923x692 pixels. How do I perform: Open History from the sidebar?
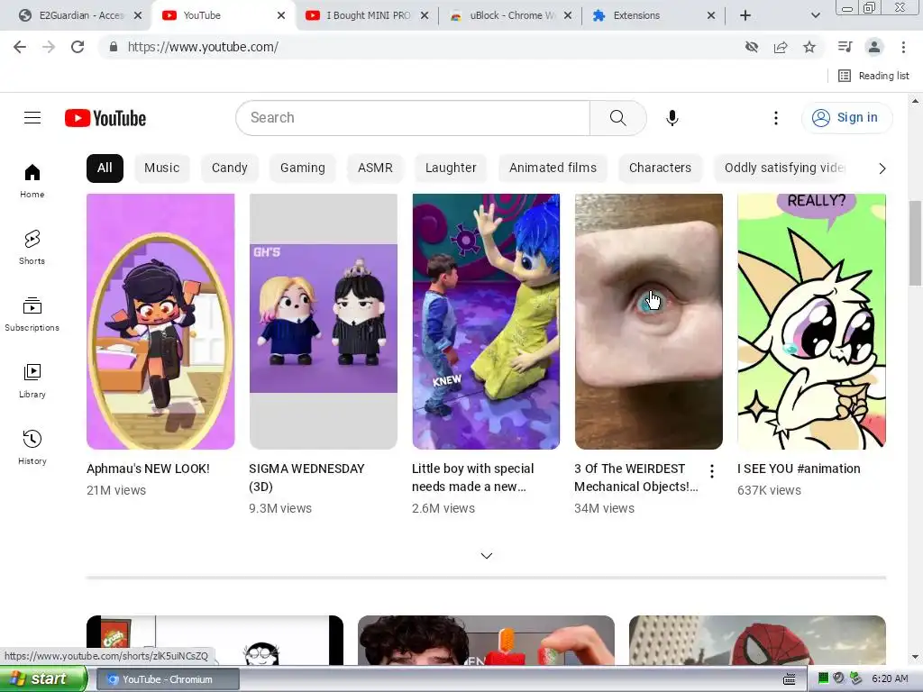(x=32, y=447)
